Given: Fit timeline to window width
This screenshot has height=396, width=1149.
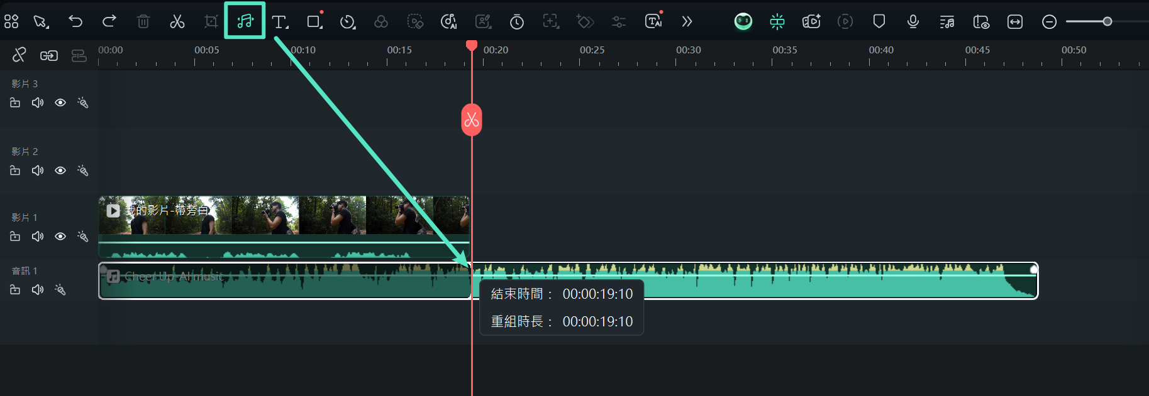Looking at the screenshot, I should click(1015, 22).
